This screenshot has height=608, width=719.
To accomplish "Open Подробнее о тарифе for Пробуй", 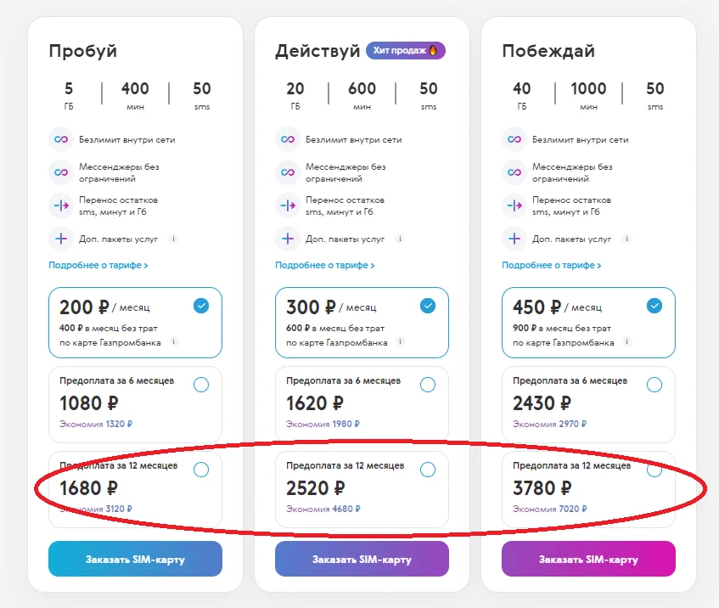I will [x=98, y=265].
